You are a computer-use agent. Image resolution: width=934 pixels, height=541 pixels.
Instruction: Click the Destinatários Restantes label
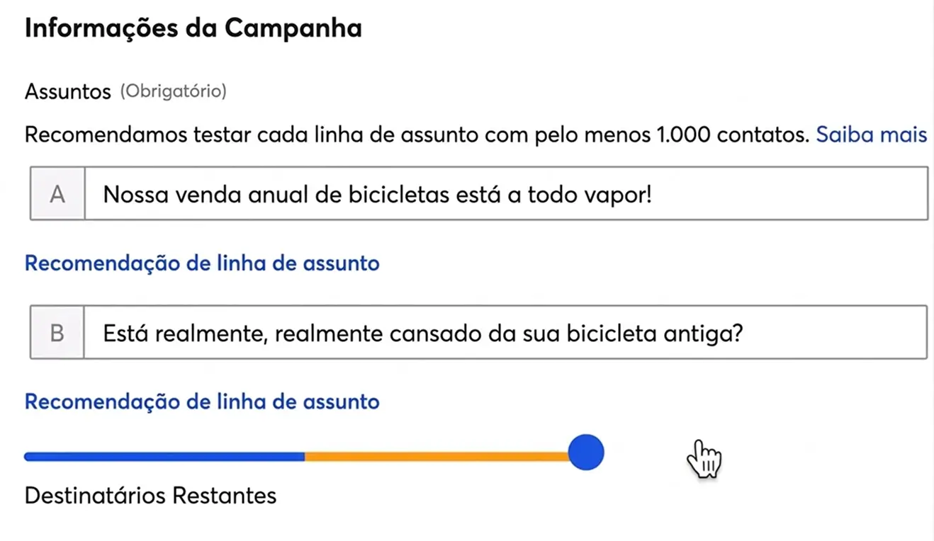(150, 495)
